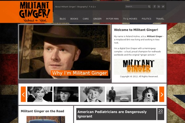Open the CARS menu item
This screenshot has width=185, height=123.
[86, 19]
